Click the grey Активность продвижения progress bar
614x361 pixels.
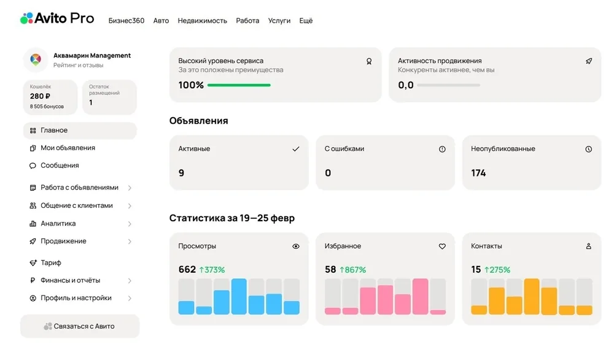coord(449,85)
